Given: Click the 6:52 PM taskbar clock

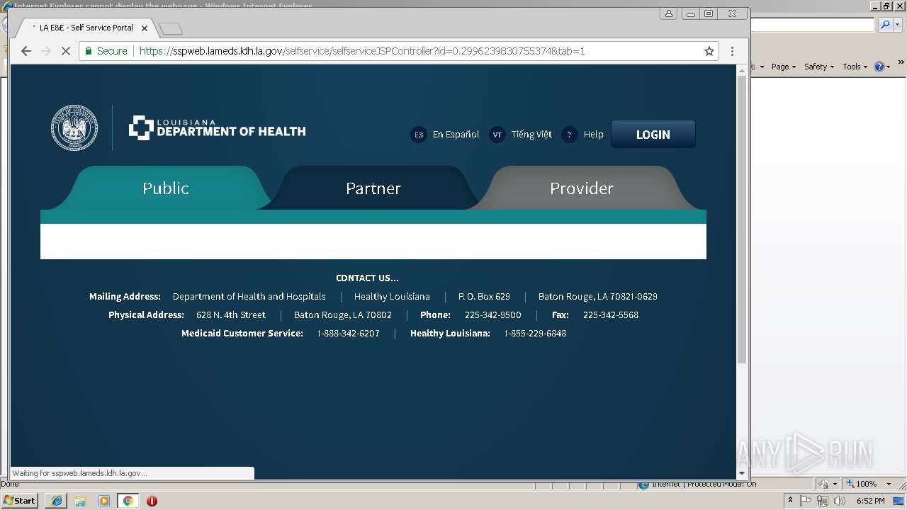Looking at the screenshot, I should tap(870, 501).
